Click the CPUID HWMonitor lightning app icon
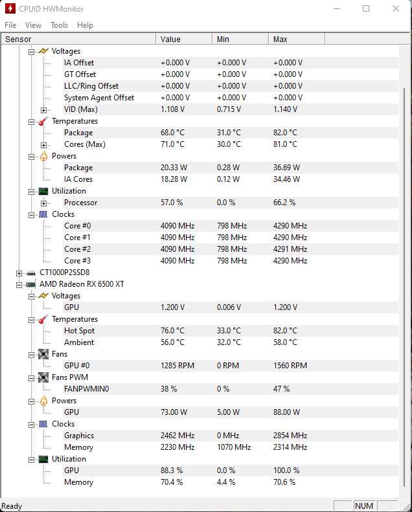 [10, 8]
